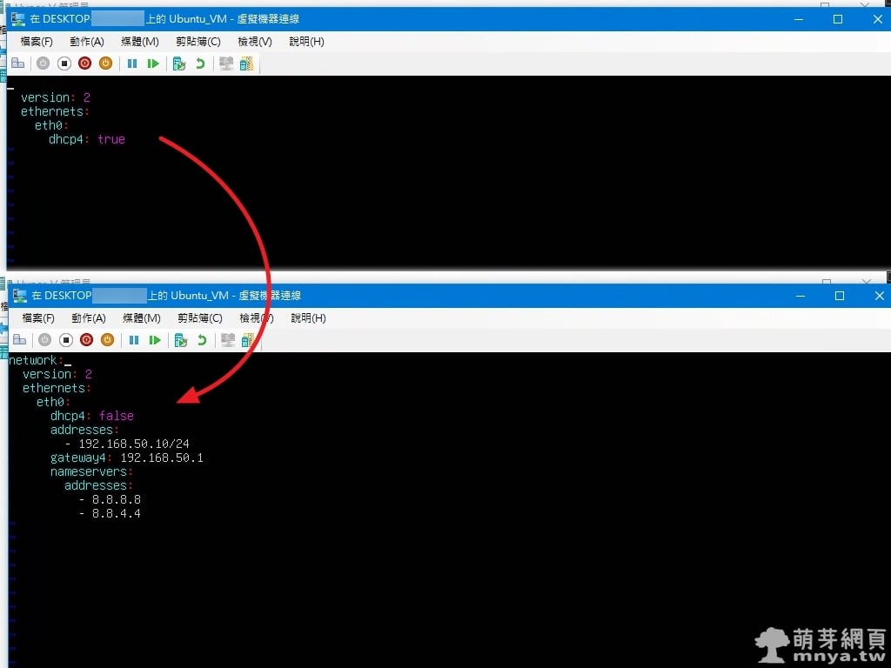Click the green Reset icon in lower window
Screen dimensions: 891x668
tap(155, 340)
